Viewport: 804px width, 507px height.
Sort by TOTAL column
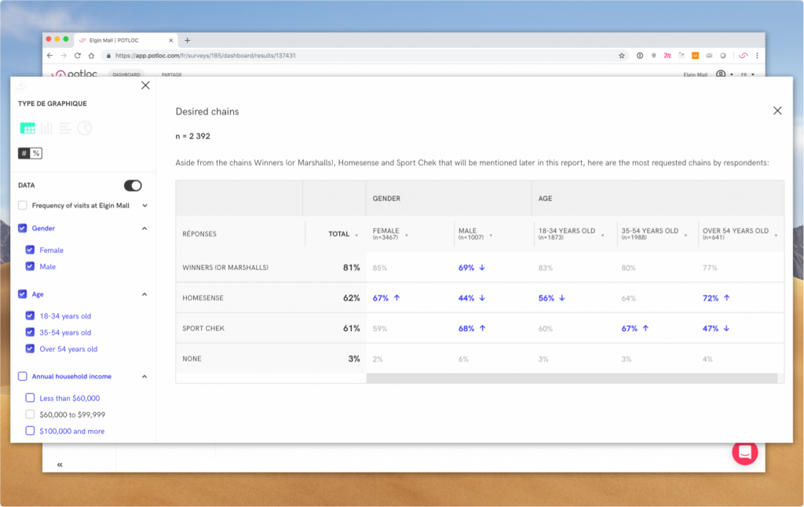(343, 235)
